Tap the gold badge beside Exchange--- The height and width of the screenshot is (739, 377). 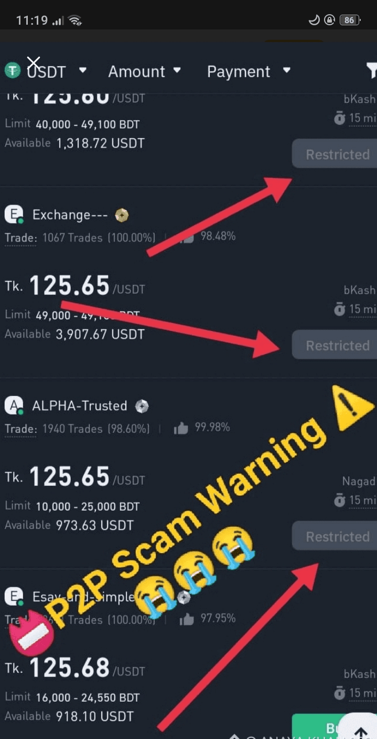pos(122,215)
